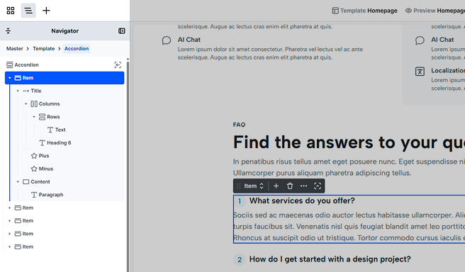This screenshot has height=272, width=465.
Task: Click the plus add element icon
Action: click(x=46, y=11)
